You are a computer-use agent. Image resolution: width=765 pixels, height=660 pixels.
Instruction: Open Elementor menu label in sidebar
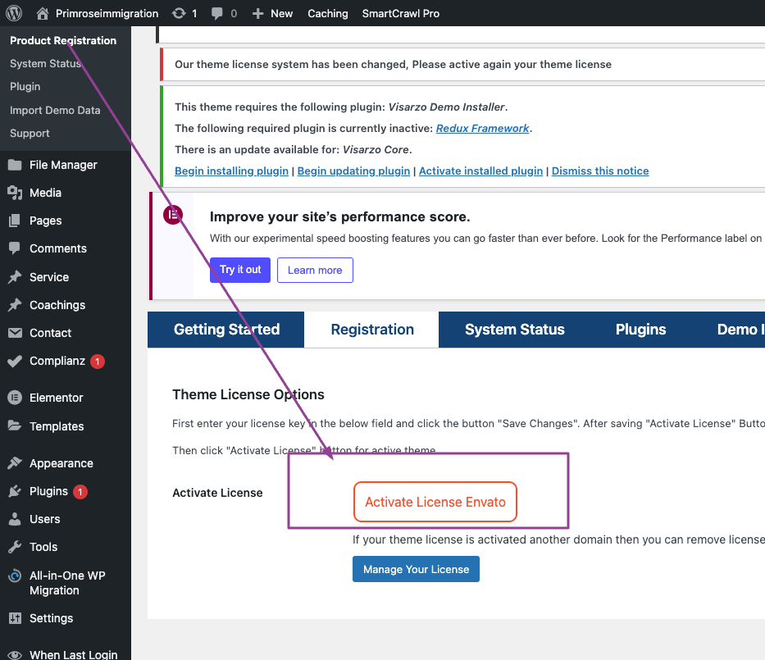(x=56, y=398)
